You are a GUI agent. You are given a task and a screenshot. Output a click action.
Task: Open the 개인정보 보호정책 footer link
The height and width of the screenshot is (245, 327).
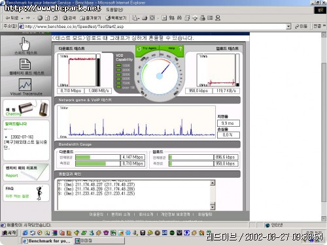(x=175, y=214)
